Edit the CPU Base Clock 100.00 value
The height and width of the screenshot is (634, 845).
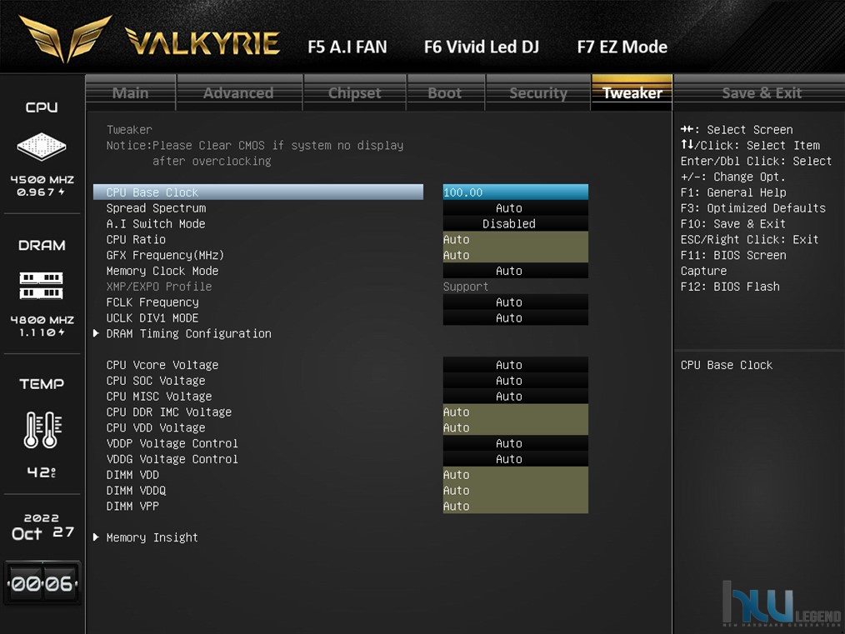point(515,192)
